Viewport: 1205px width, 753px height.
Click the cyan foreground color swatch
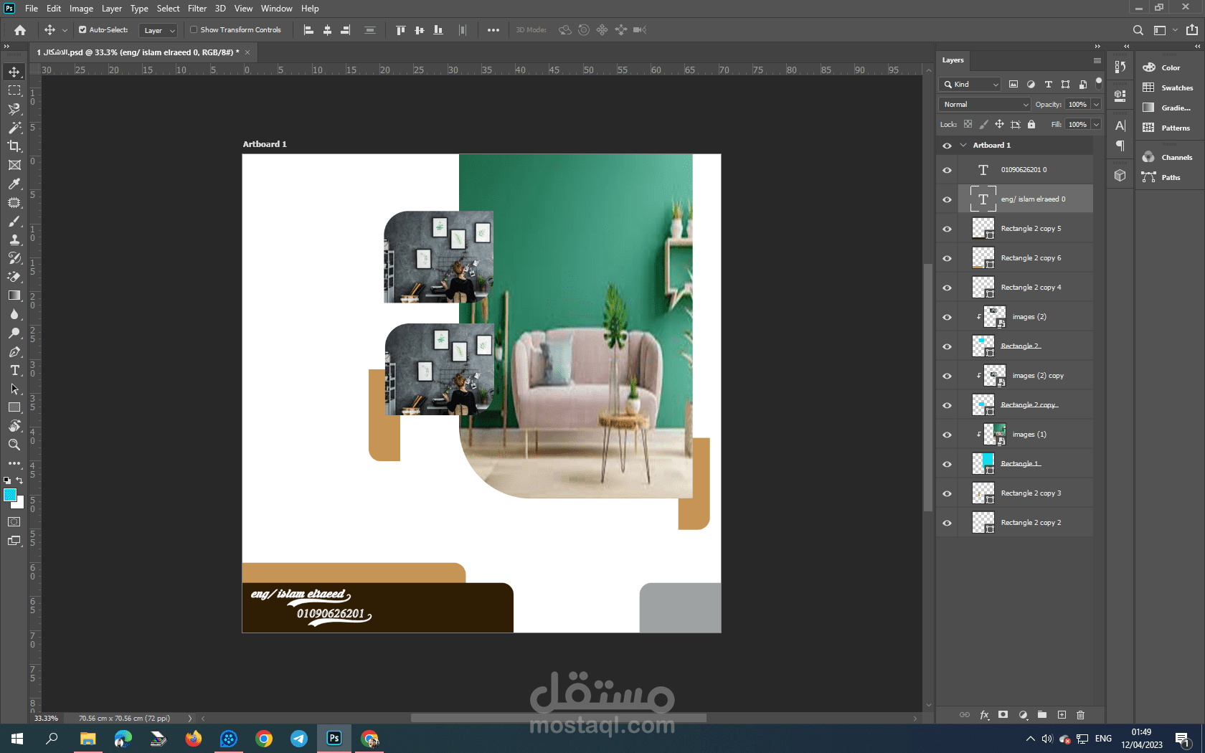coord(10,495)
